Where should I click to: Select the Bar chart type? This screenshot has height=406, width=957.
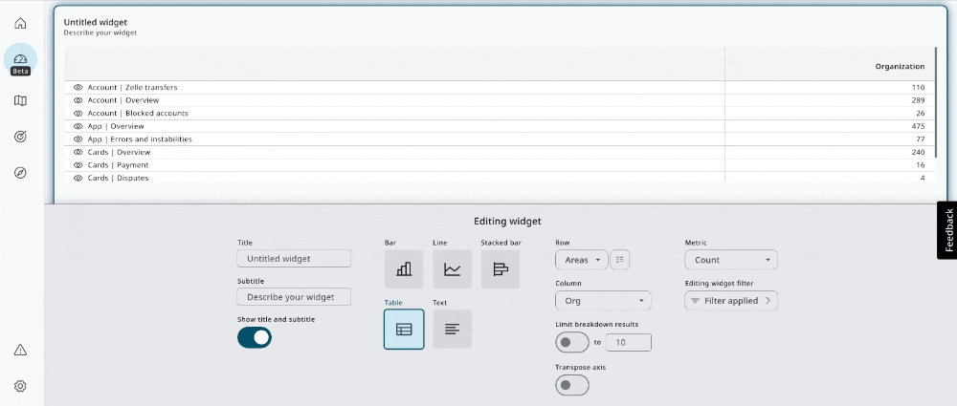click(x=404, y=269)
